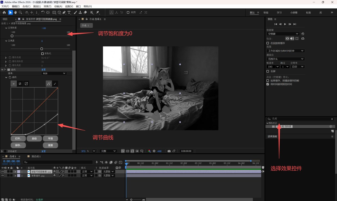The image size is (337, 201).
Task: Toggle audio inclusion in Preview panel
Action: click(292, 38)
